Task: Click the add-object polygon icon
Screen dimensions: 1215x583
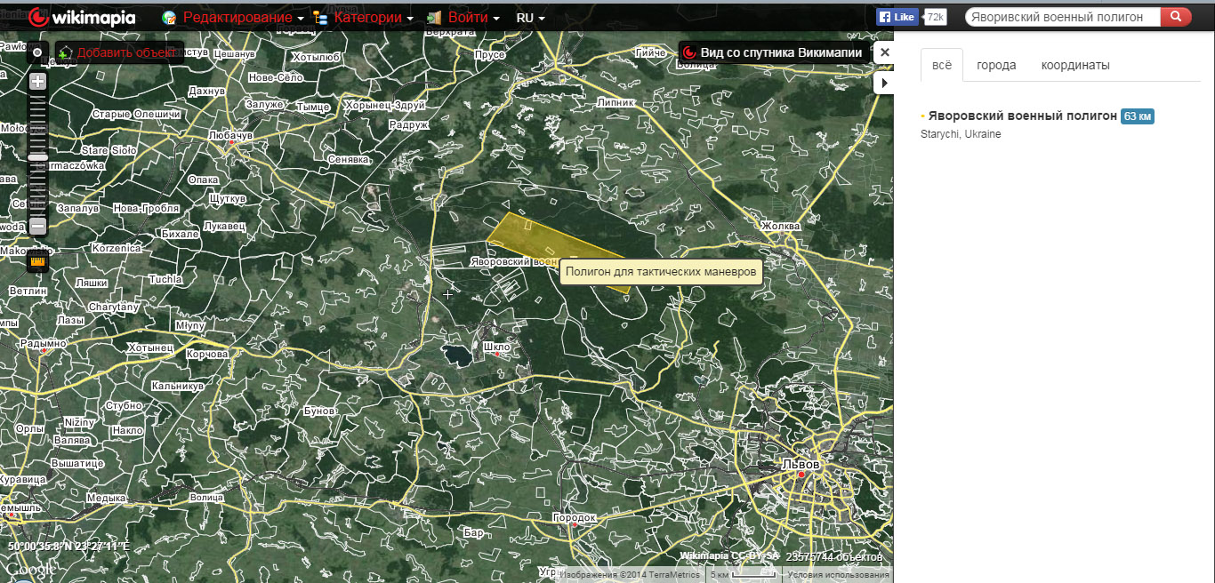Action: coord(66,53)
